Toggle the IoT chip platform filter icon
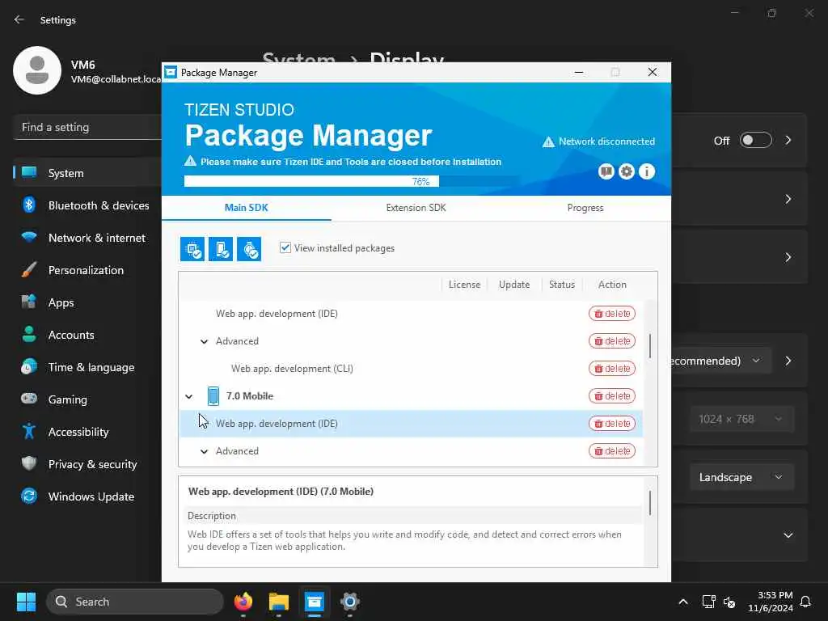The image size is (828, 621). tap(192, 249)
